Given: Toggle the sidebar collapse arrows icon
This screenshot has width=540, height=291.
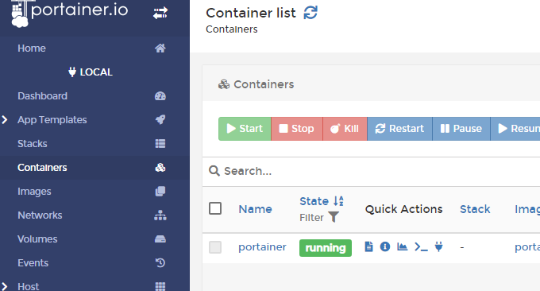Looking at the screenshot, I should click(160, 13).
